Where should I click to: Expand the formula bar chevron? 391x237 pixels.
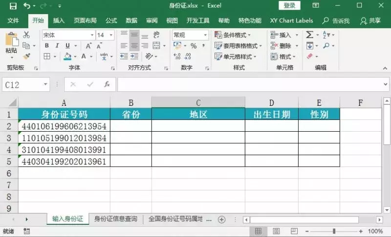(386, 84)
